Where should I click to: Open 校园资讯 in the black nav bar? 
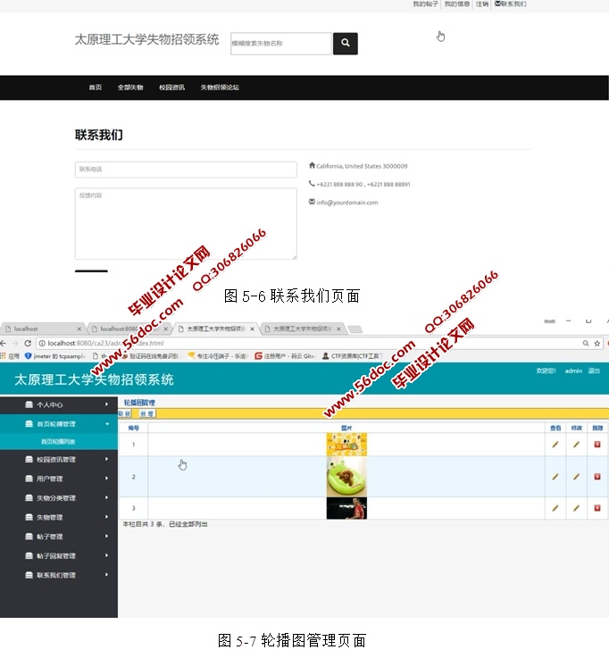point(171,87)
